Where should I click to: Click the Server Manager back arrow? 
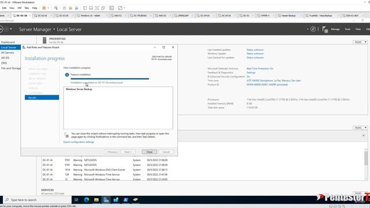point(1,29)
